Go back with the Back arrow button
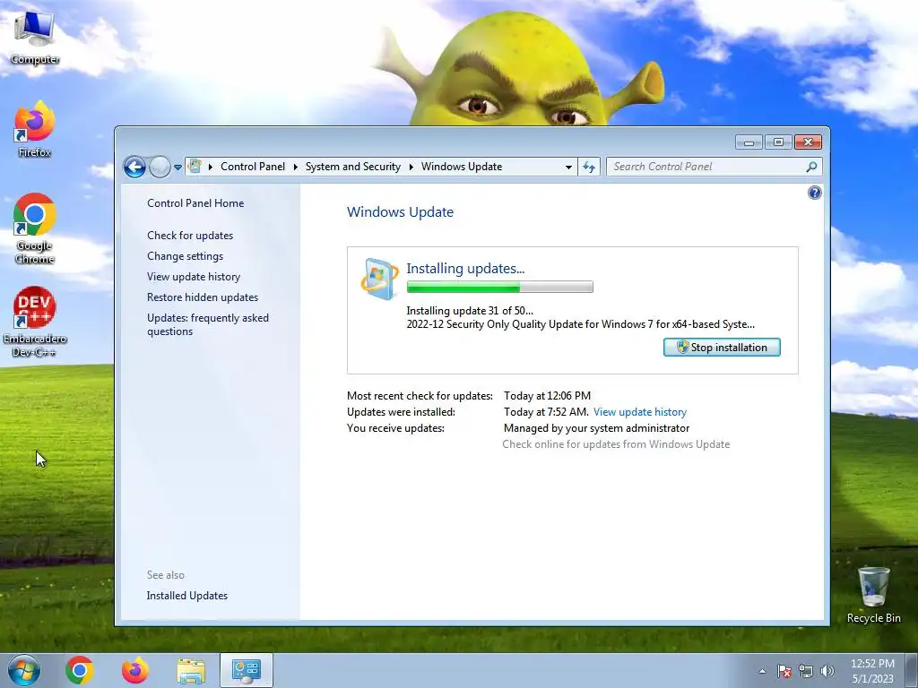The width and height of the screenshot is (918, 688). [134, 167]
